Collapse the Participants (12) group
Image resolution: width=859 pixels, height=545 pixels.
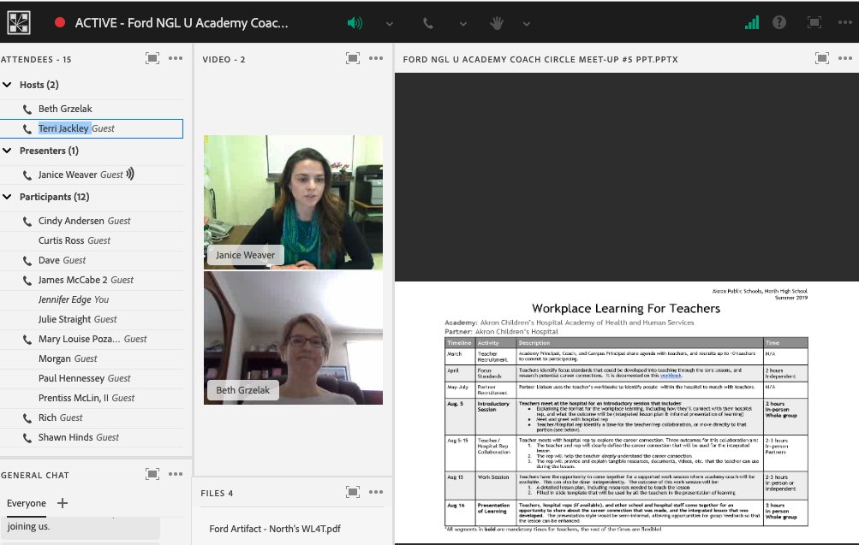tap(7, 197)
